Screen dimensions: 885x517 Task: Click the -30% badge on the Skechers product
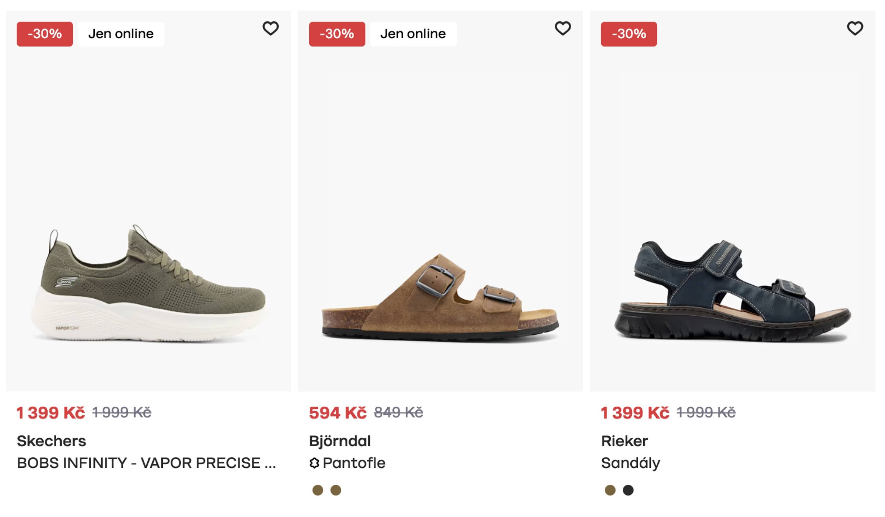click(44, 34)
